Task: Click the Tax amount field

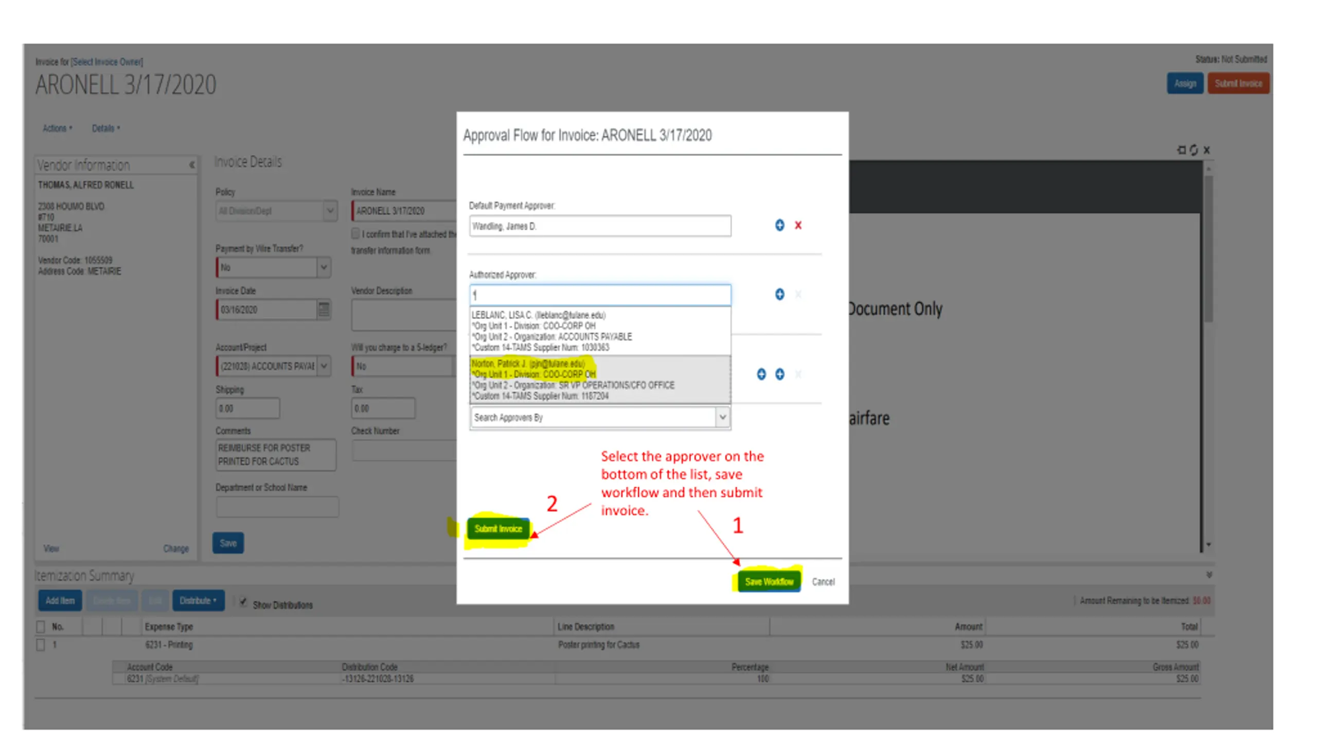Action: point(383,409)
